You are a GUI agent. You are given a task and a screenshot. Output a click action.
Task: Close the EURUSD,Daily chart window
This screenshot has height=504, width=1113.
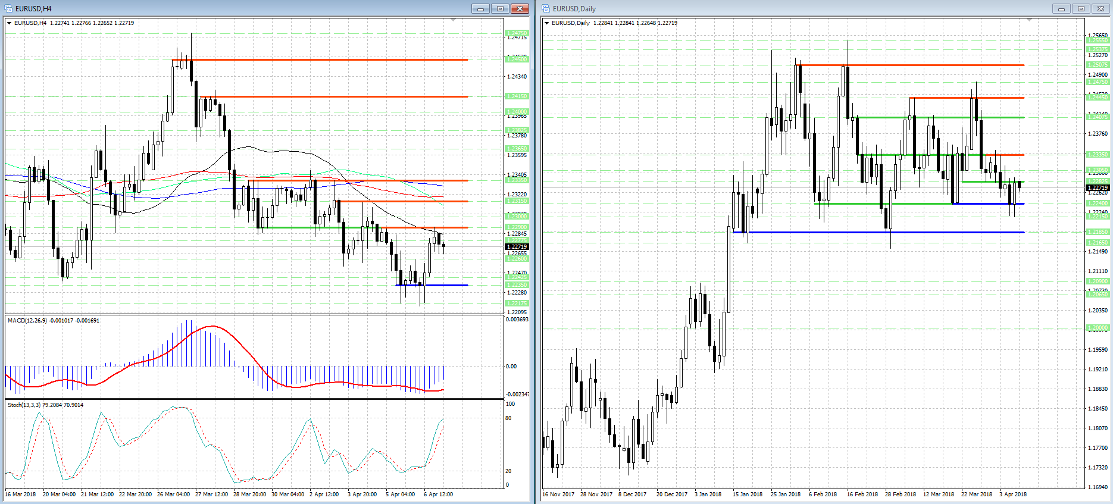[x=1100, y=8]
